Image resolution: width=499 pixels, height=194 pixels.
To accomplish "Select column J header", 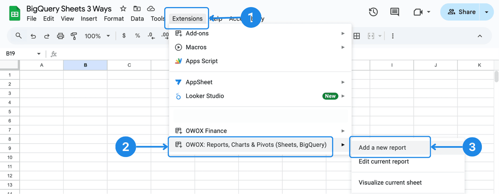I will [436, 65].
